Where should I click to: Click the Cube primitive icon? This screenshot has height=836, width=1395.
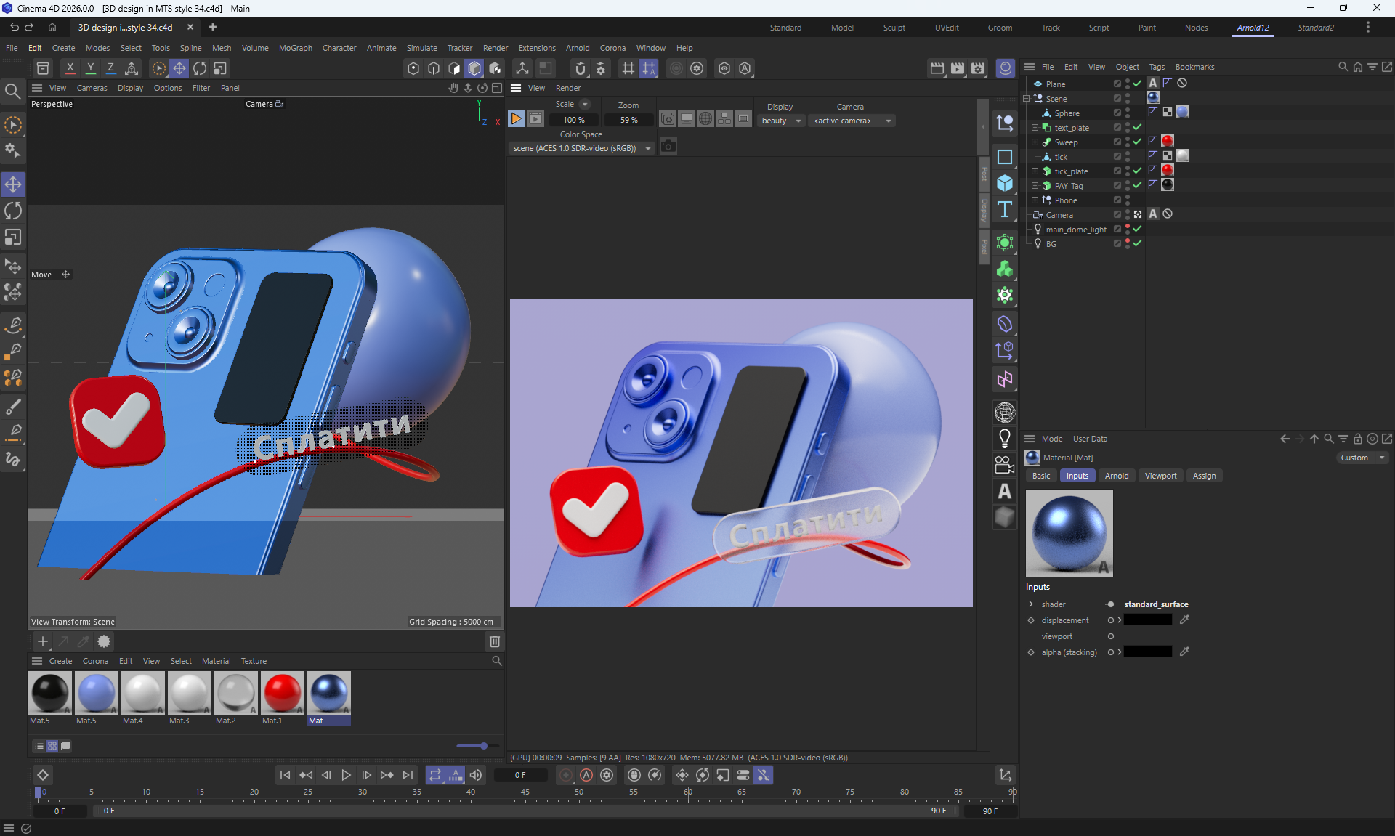coord(1005,183)
